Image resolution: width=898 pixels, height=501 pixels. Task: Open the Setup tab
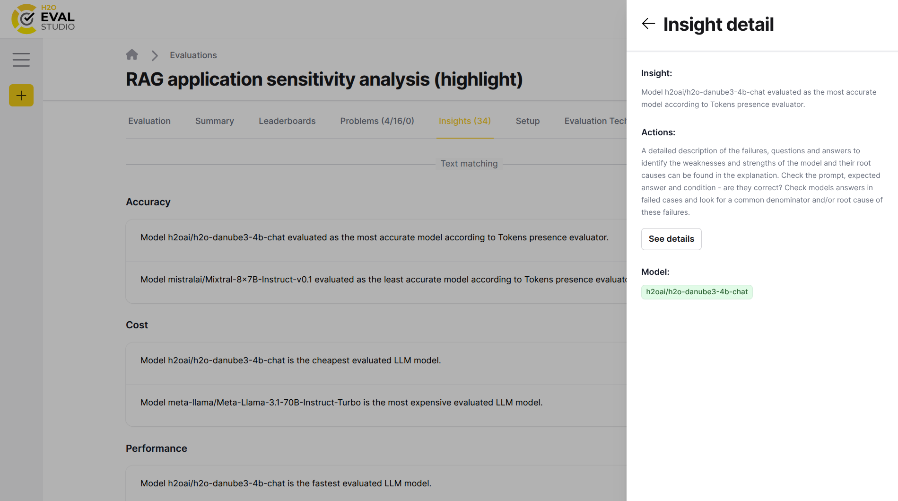click(x=527, y=121)
